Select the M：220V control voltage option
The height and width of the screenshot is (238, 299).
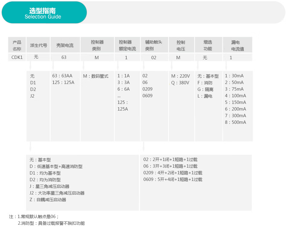click(180, 76)
